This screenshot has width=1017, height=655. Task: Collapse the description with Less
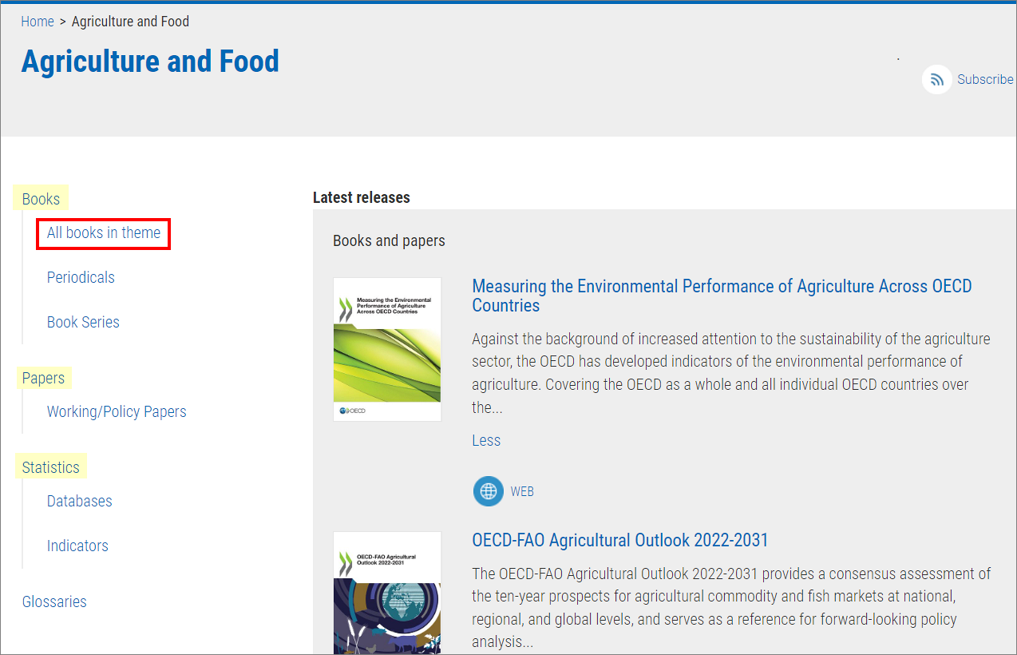[486, 440]
